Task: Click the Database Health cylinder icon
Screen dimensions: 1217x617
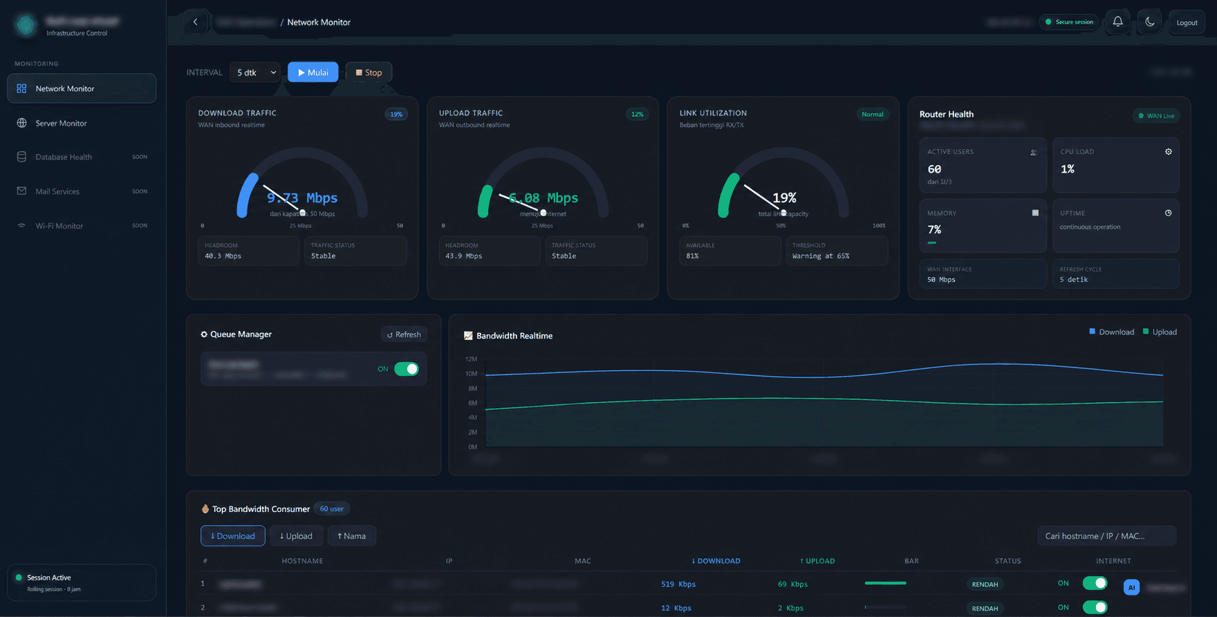Action: tap(21, 157)
